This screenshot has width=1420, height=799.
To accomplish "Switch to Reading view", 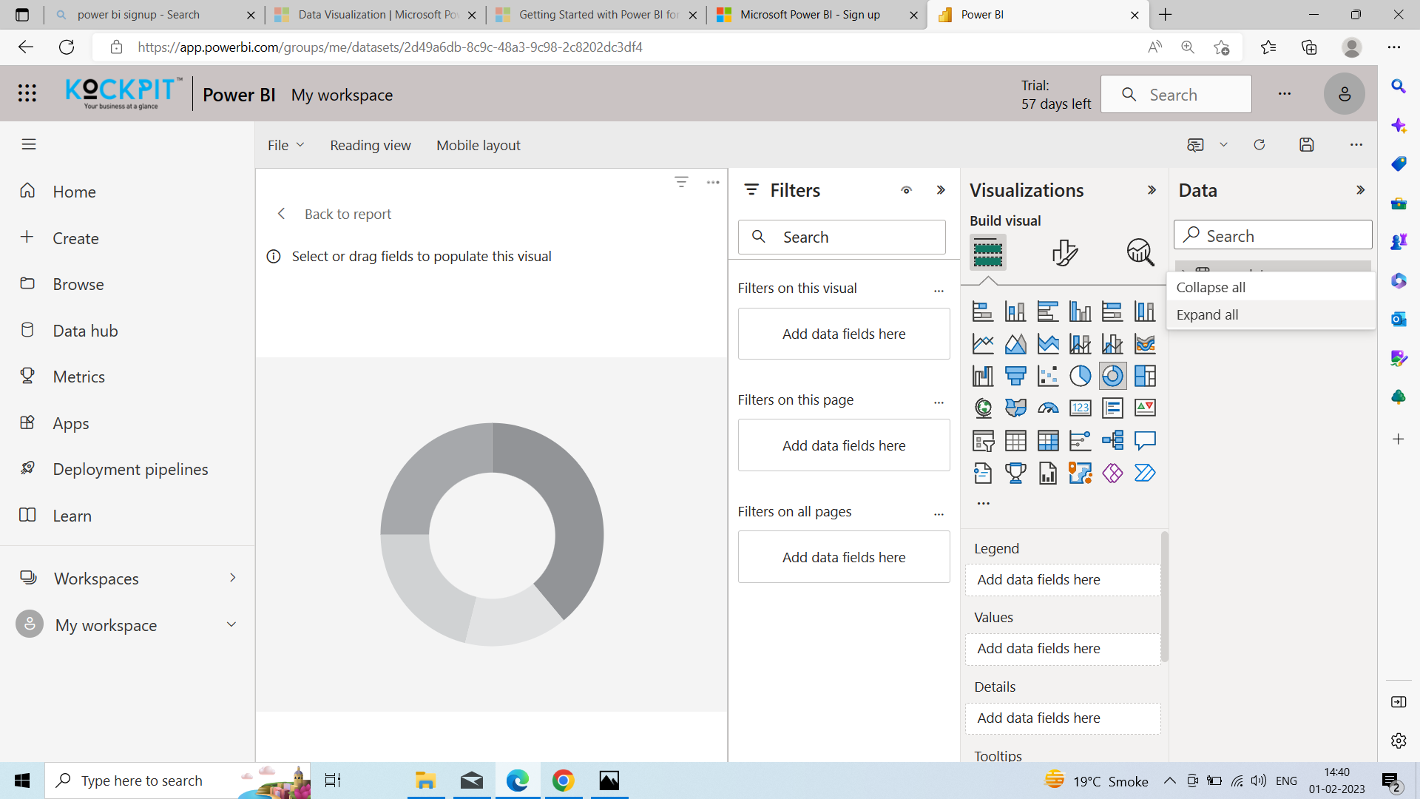I will (x=371, y=145).
